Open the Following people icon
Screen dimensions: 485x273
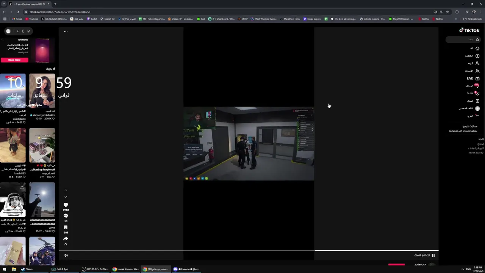(477, 63)
